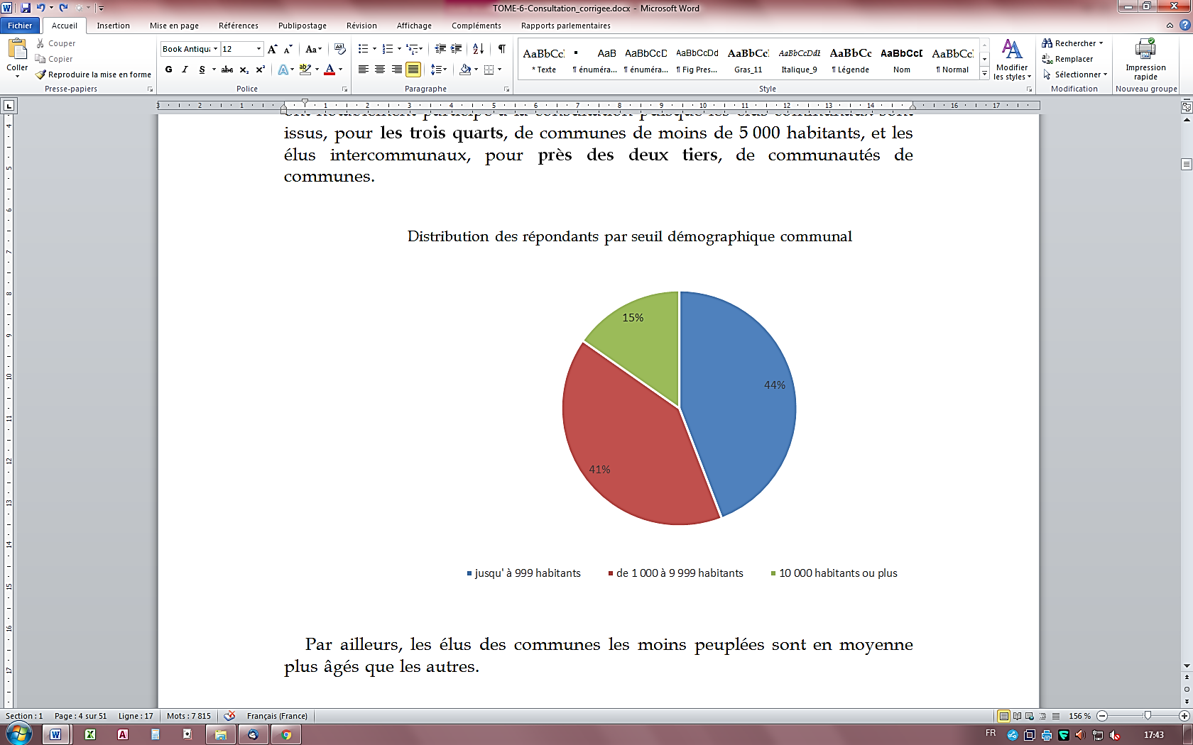Open the Insertion ribbon tab
Screen dimensions: 1193x745
tap(113, 26)
